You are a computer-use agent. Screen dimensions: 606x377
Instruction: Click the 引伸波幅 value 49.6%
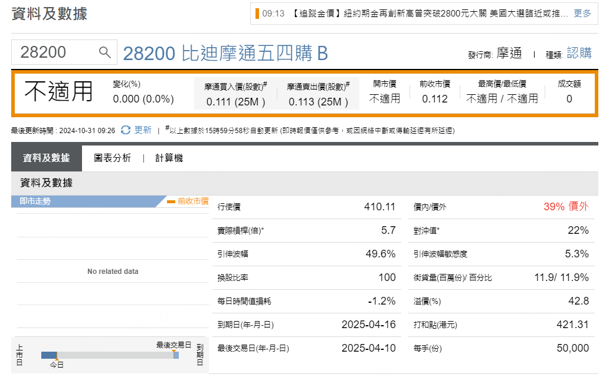click(x=381, y=254)
